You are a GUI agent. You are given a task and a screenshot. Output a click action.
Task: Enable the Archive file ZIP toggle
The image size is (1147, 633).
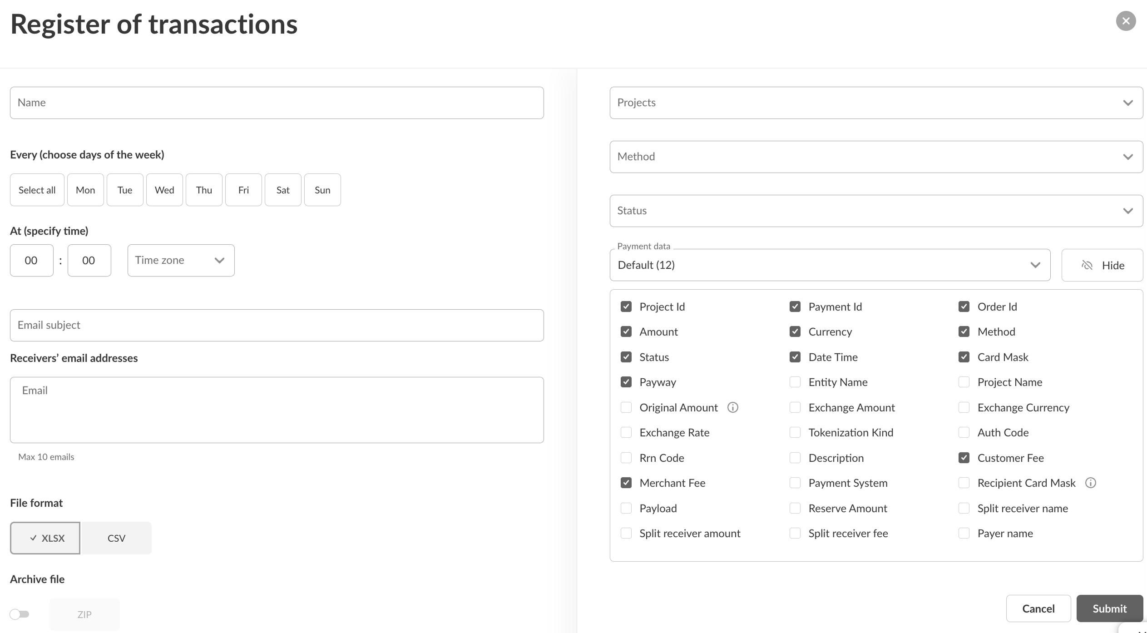pyautogui.click(x=20, y=614)
